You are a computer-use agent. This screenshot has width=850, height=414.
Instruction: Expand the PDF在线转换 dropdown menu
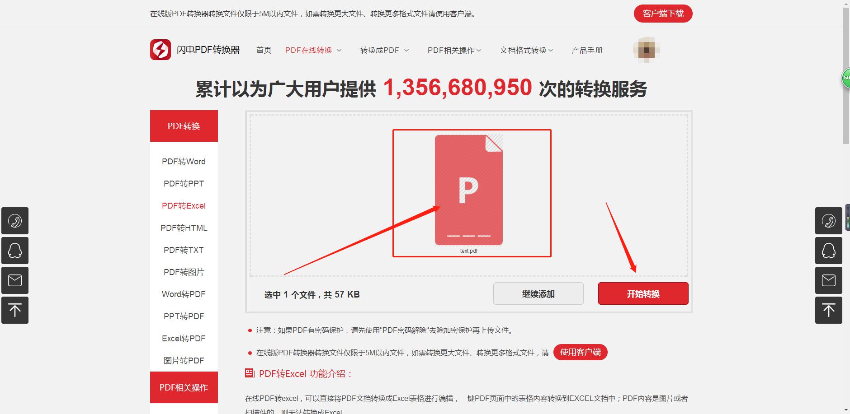pyautogui.click(x=313, y=50)
